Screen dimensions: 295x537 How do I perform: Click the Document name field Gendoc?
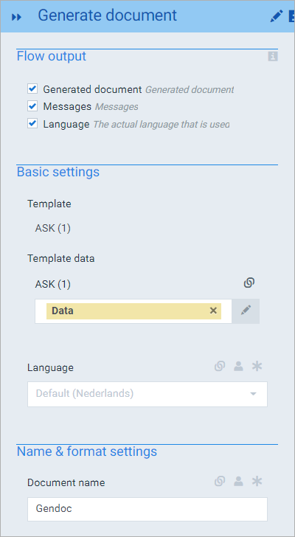[147, 509]
